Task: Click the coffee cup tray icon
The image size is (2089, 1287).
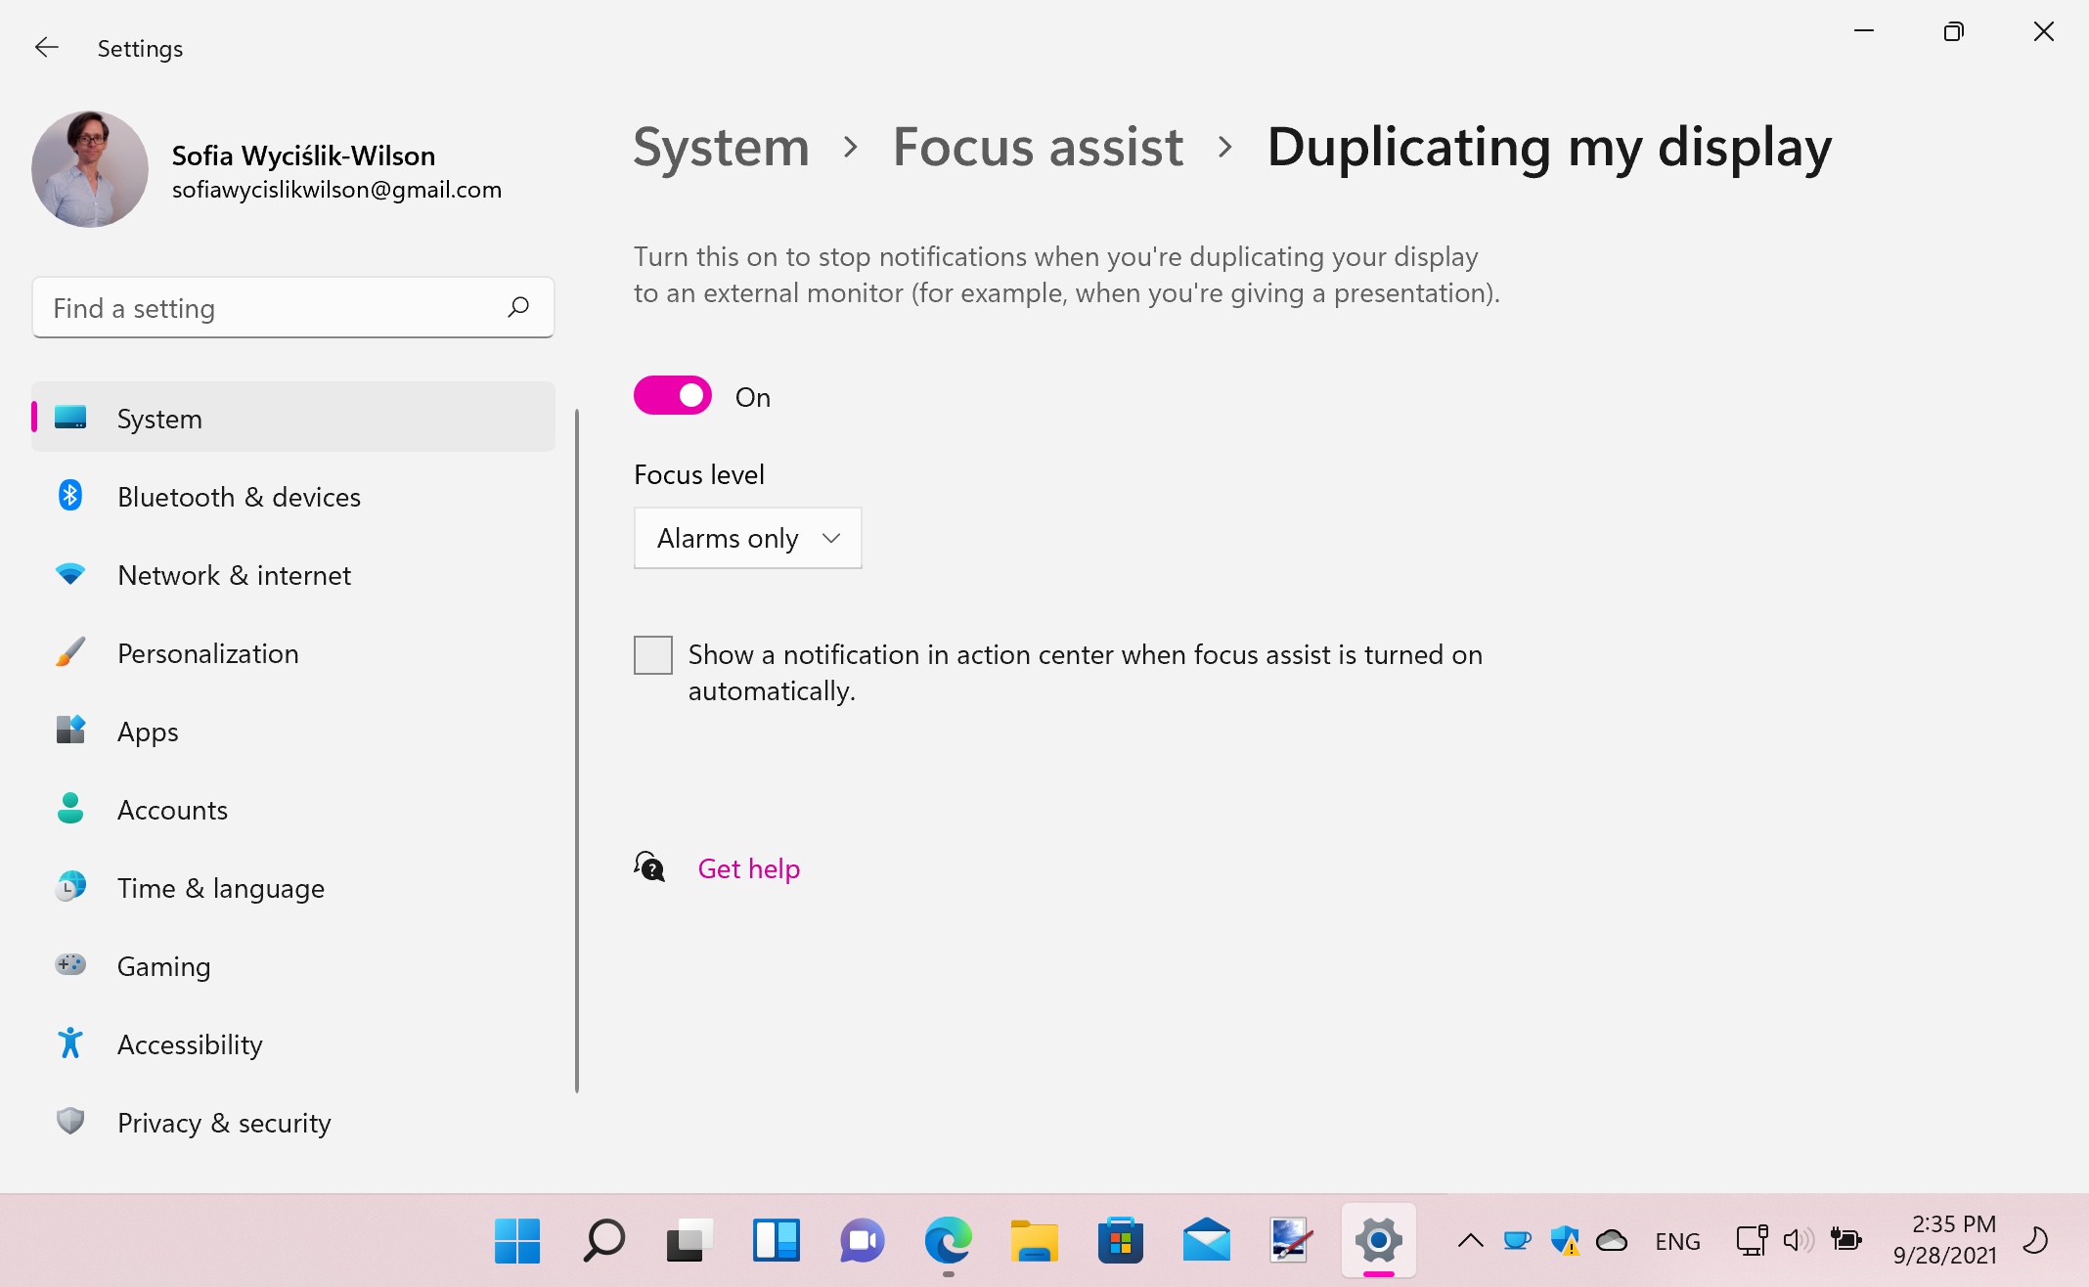Action: tap(1517, 1241)
